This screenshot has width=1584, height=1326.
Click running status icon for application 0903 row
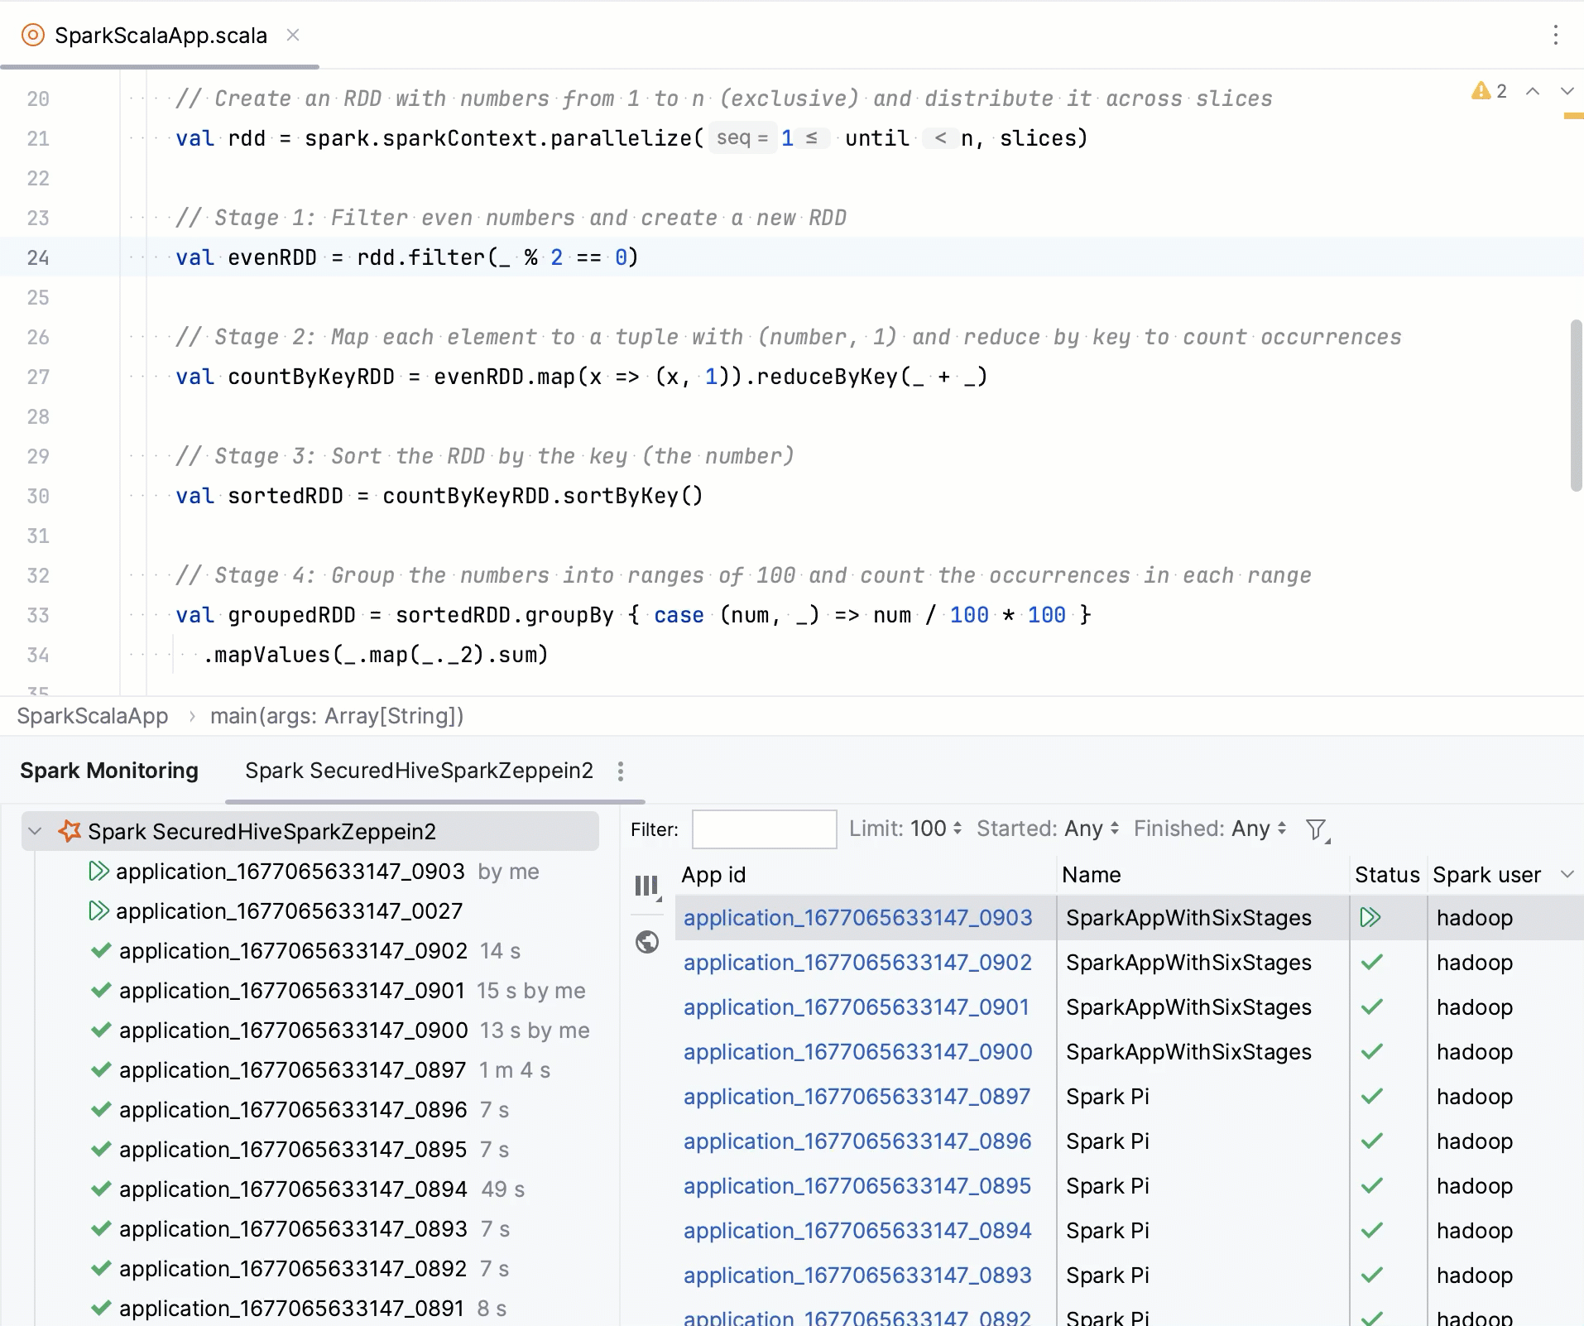[1370, 917]
